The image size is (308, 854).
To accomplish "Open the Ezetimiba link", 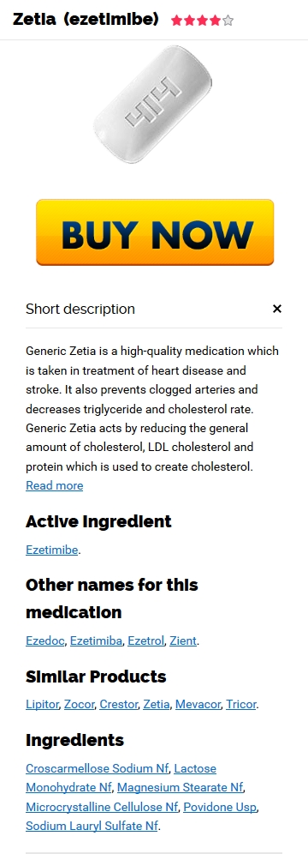I will click(x=96, y=640).
